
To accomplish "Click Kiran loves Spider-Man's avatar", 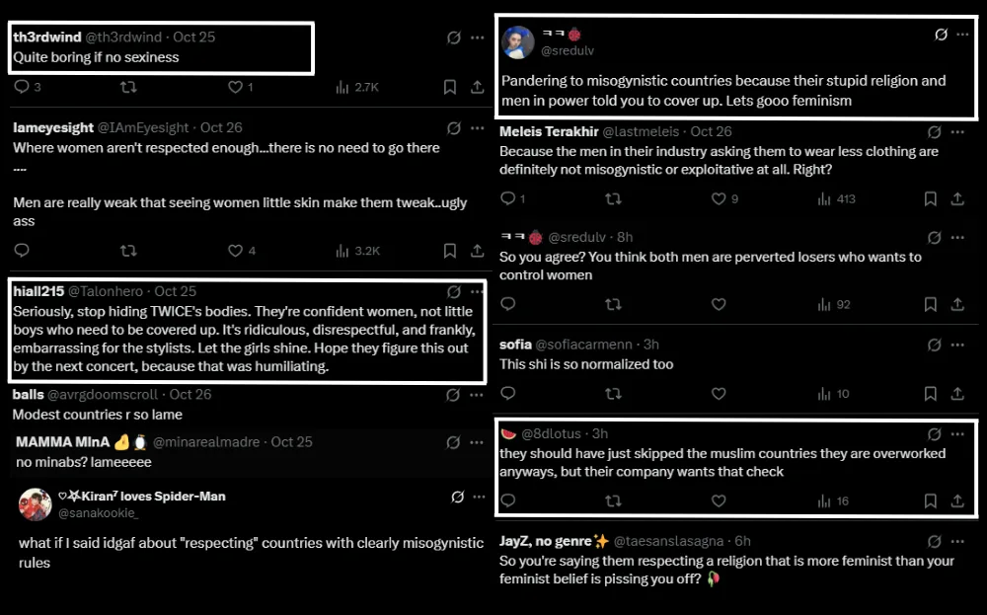I will click(35, 503).
